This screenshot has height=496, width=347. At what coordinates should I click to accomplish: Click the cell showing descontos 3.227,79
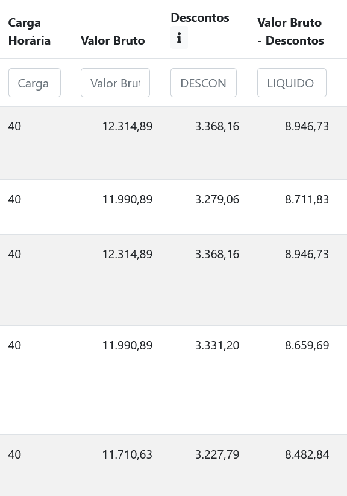coord(217,454)
